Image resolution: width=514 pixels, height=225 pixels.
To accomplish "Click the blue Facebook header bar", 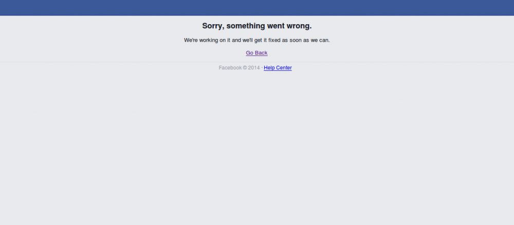I will (257, 8).
